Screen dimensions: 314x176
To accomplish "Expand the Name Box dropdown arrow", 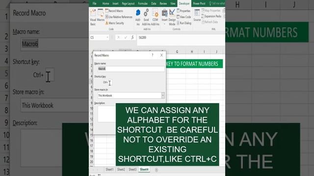I will tap(107, 38).
